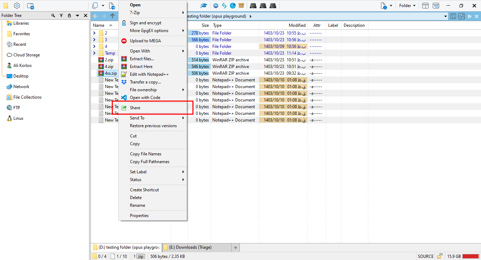Viewport: 481px width, 260px height.
Task: Click the pie chart icon in the toolbar
Action: [x=233, y=6]
